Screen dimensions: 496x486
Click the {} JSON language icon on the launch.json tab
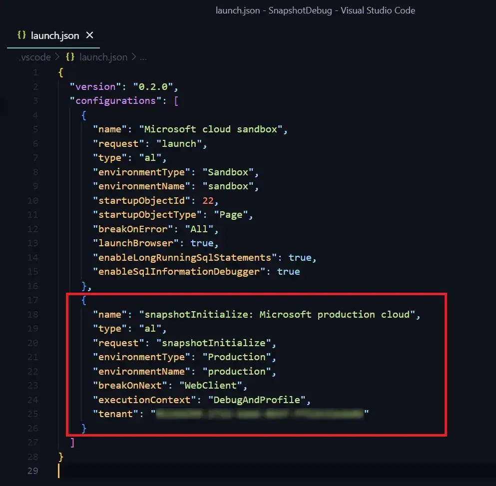tap(21, 35)
